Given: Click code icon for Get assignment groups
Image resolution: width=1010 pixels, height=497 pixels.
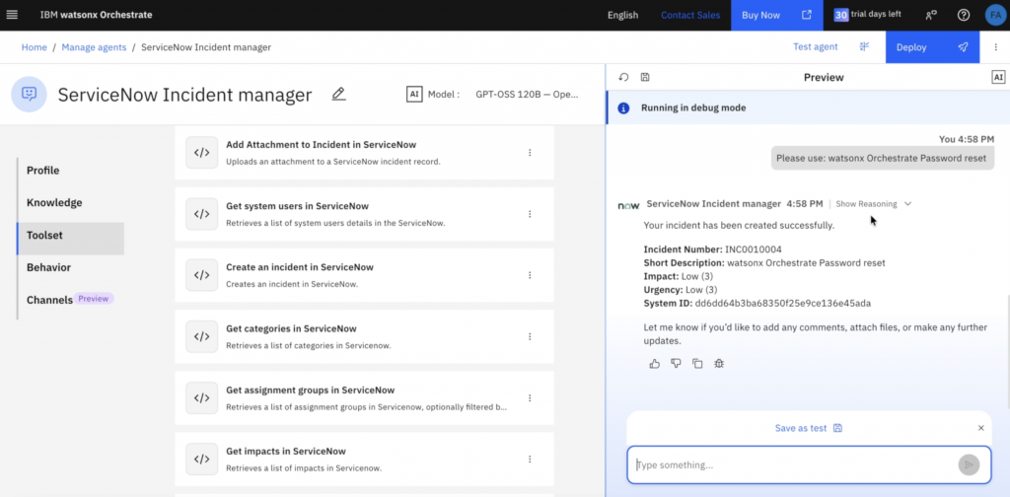Looking at the screenshot, I should pyautogui.click(x=201, y=397).
